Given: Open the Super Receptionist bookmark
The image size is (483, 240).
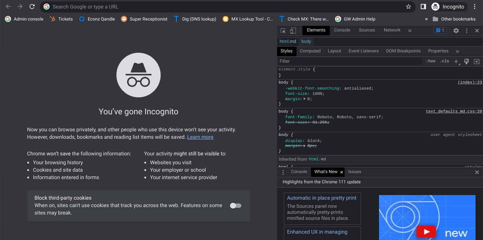Looking at the screenshot, I should click(144, 19).
